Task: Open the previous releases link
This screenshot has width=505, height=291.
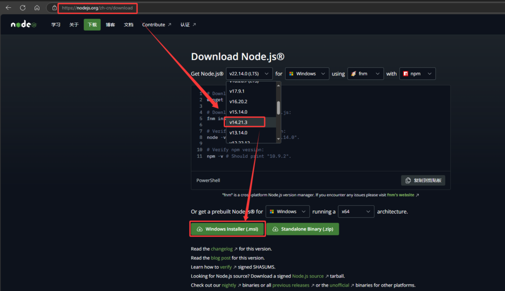Action: click(x=293, y=285)
